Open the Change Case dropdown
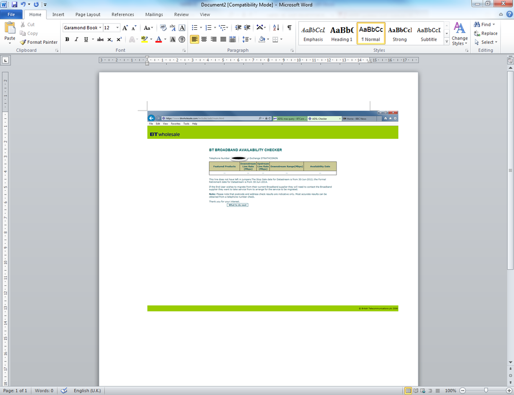This screenshot has width=514, height=395. pyautogui.click(x=149, y=28)
